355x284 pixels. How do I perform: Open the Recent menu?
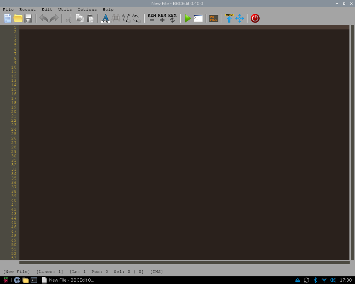27,9
